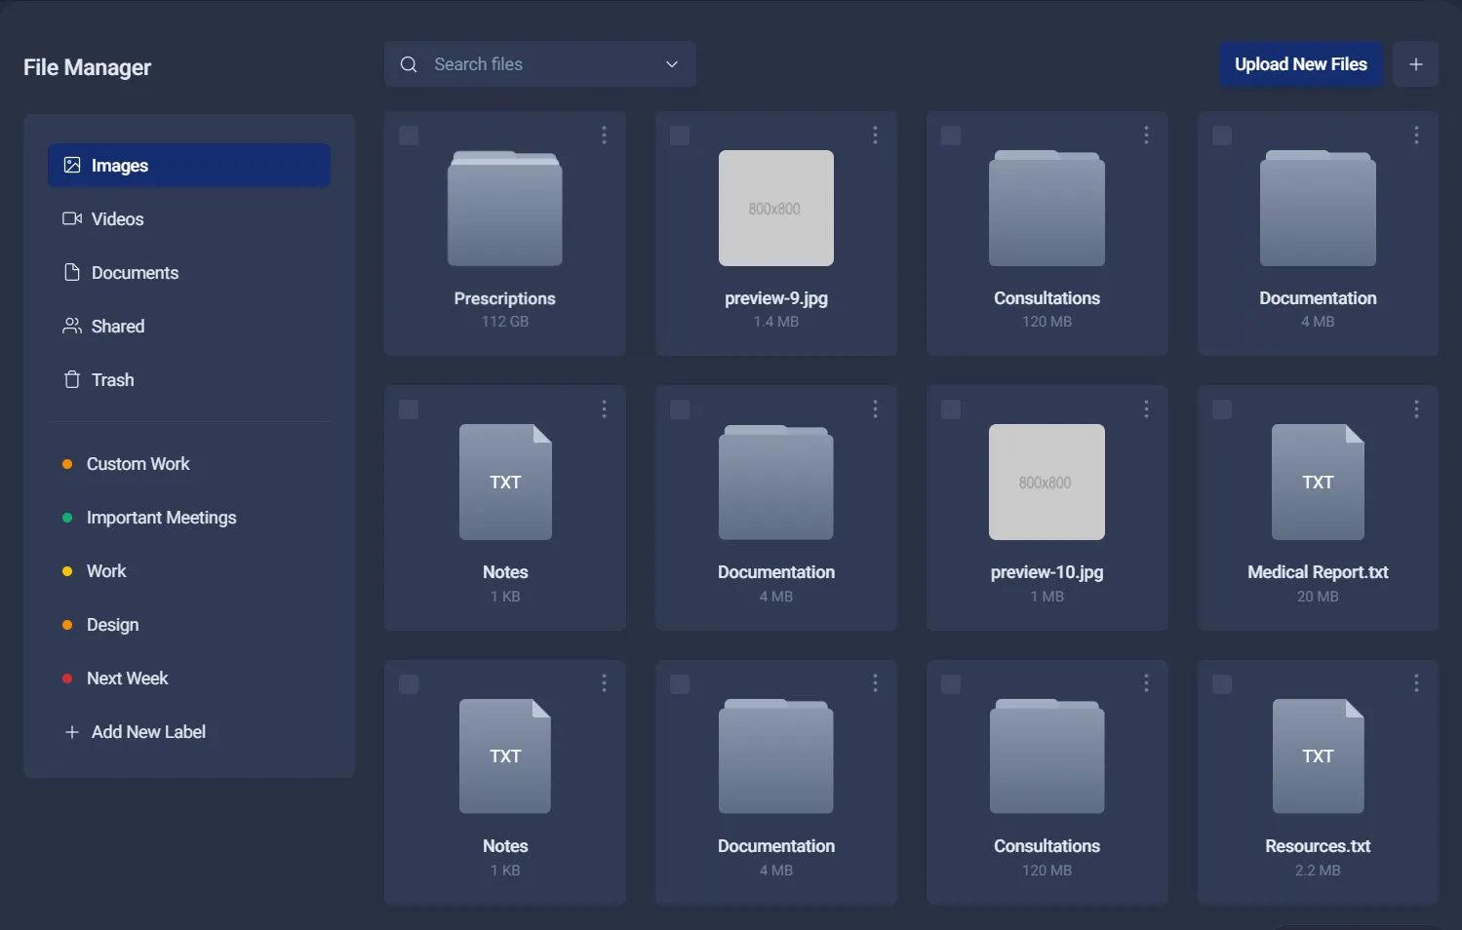Click the "1.4 MB" size label

pyautogui.click(x=776, y=322)
